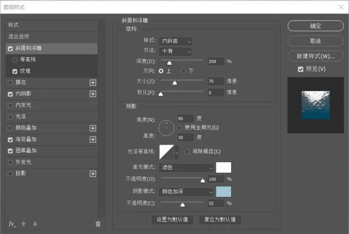Enable the 光泽 checkbox
The width and height of the screenshot is (349, 234).
pyautogui.click(x=10, y=117)
